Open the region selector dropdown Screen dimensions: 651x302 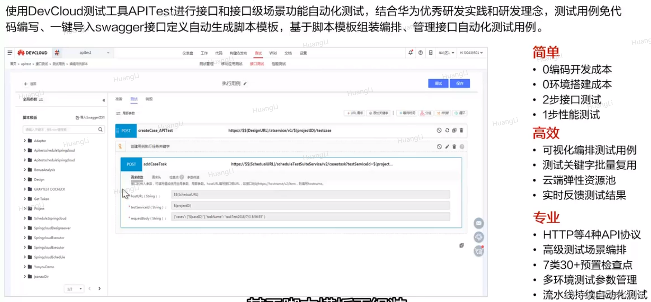[446, 53]
